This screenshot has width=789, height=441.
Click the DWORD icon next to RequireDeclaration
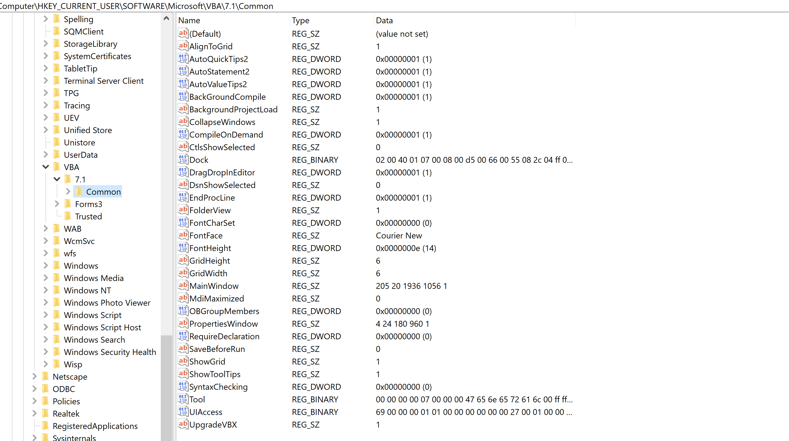click(x=183, y=336)
